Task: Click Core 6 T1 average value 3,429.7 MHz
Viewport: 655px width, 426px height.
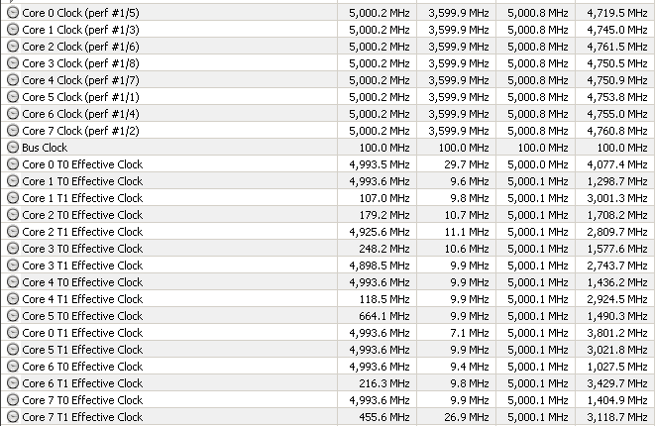Action: pyautogui.click(x=617, y=383)
